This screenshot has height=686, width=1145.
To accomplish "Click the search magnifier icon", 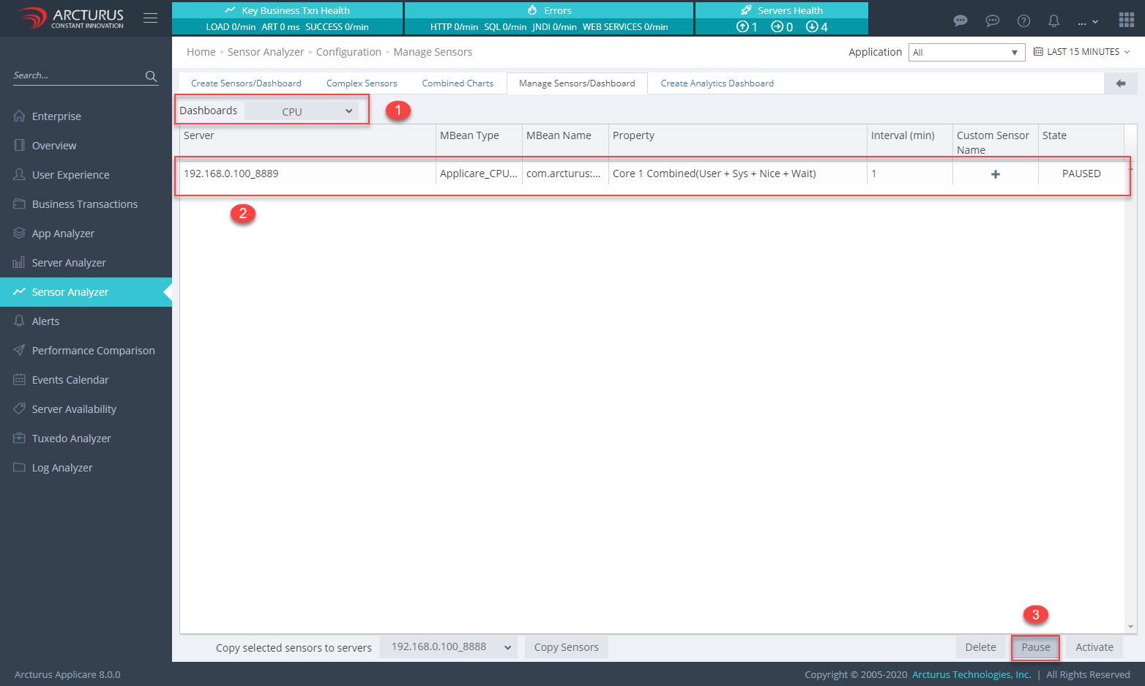I will [x=151, y=76].
